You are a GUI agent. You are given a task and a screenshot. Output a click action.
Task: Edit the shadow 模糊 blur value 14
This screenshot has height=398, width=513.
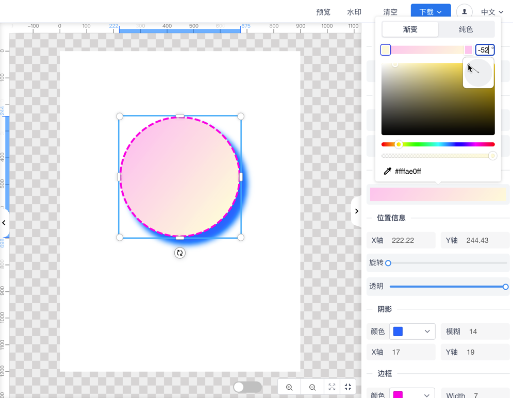(x=475, y=331)
